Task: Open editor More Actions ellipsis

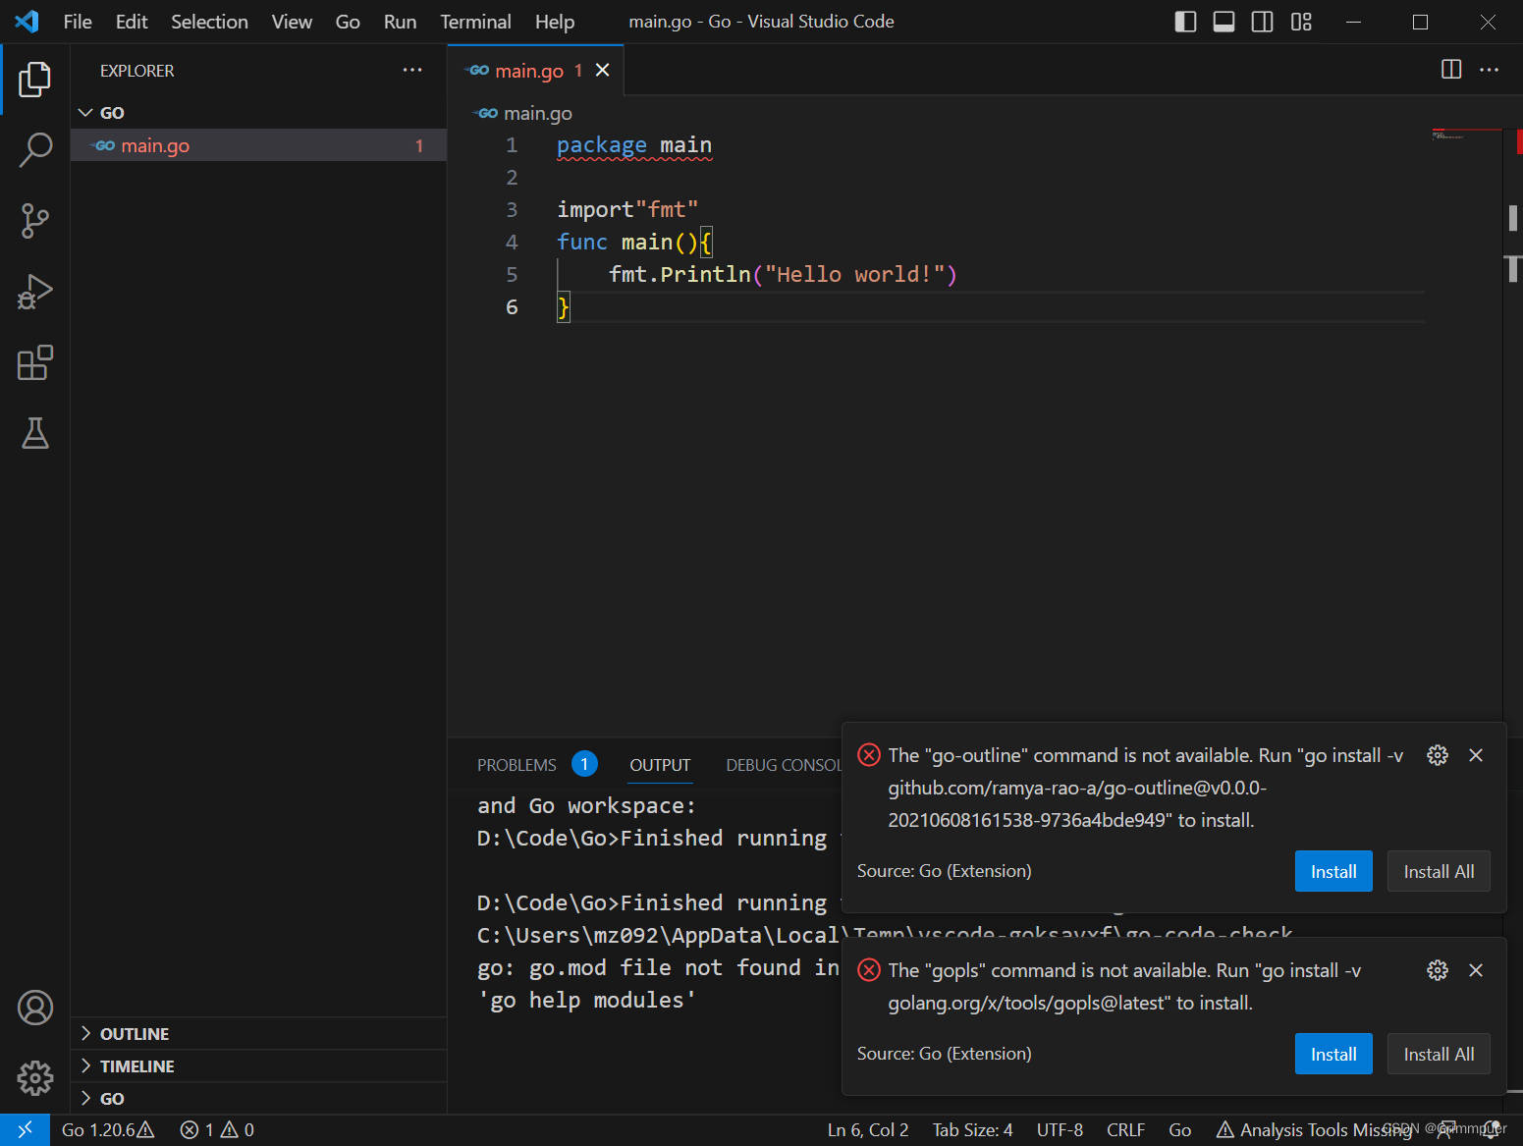Action: [1490, 70]
